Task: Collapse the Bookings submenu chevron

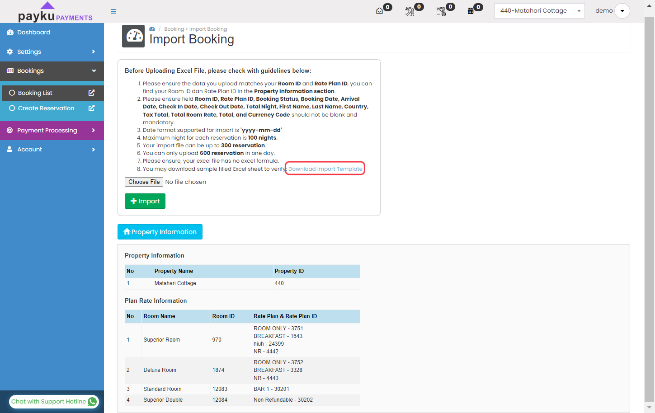Action: 94,70
